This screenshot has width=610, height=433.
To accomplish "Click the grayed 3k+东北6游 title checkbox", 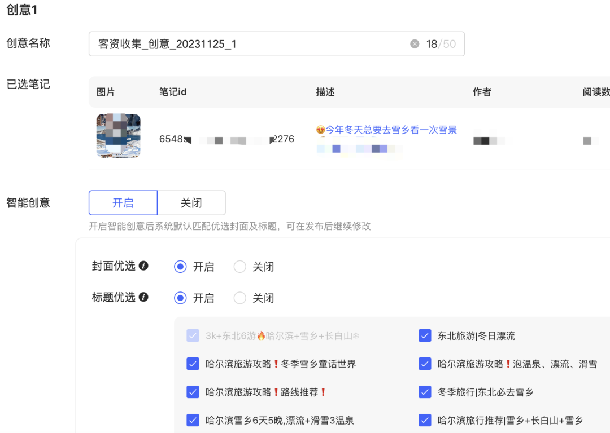I will pos(193,335).
